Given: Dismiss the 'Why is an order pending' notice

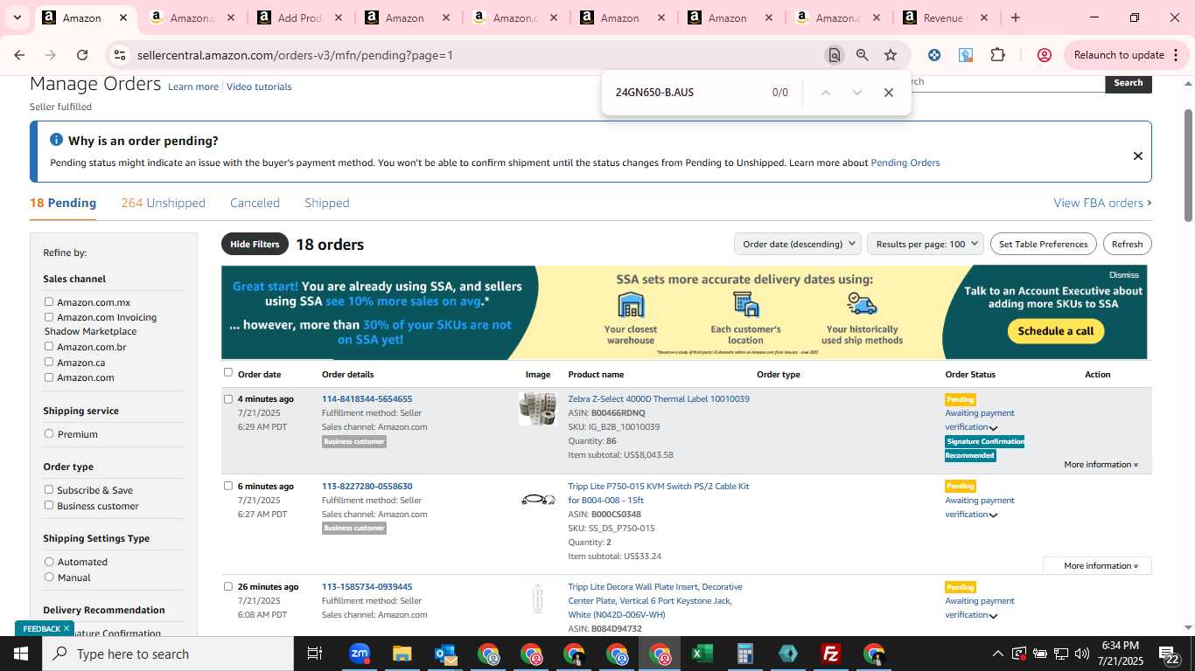Looking at the screenshot, I should [x=1138, y=156].
